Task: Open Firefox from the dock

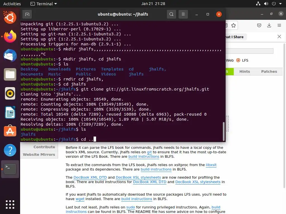Action: pos(10,37)
